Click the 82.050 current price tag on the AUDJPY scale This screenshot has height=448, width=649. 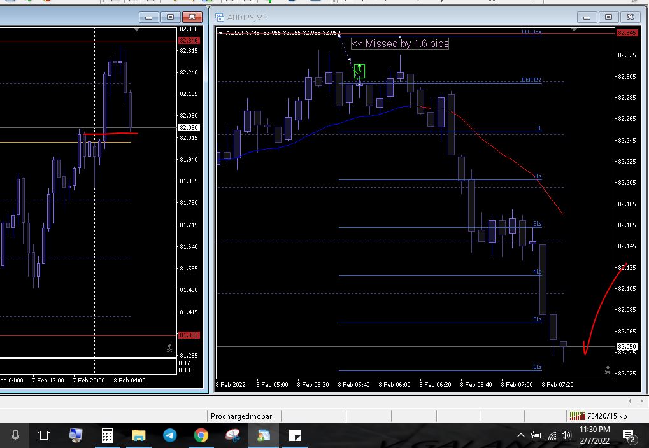(627, 346)
